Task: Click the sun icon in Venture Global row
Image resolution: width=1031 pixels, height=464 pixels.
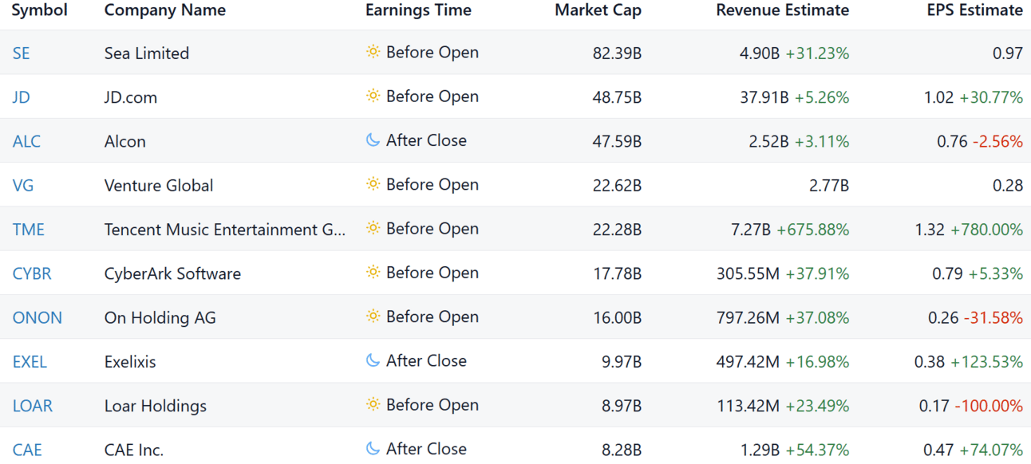Action: pos(373,185)
